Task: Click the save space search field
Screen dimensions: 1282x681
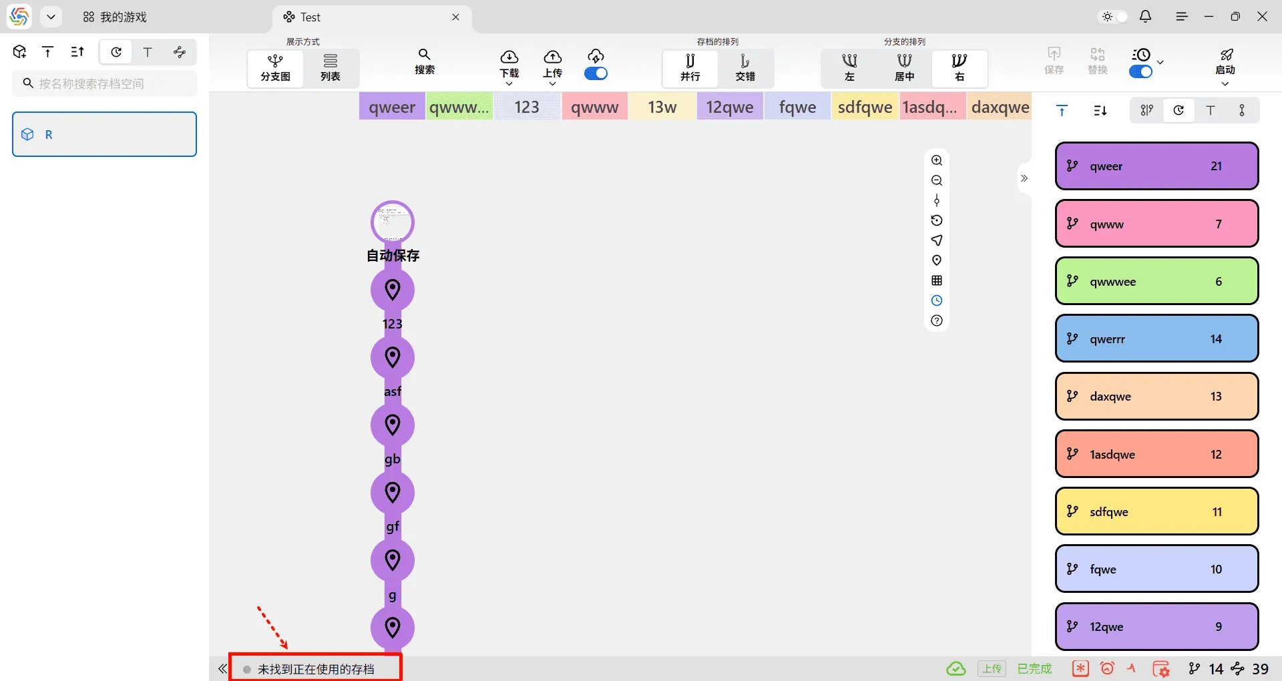Action: pos(105,83)
